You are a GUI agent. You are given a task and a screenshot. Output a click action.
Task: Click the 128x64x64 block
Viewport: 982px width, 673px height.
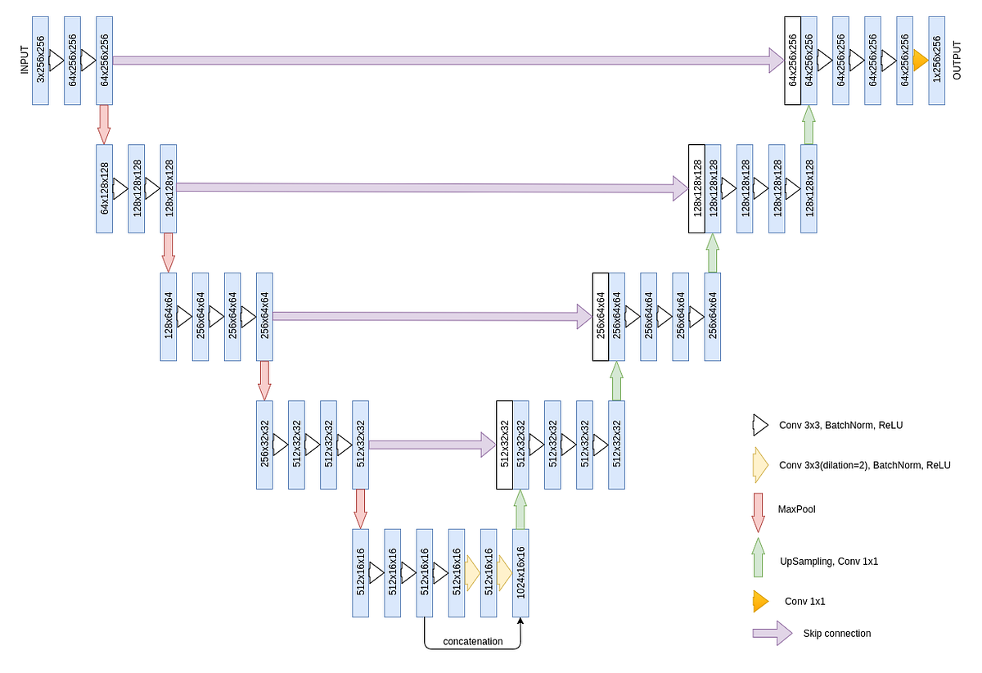coord(169,317)
